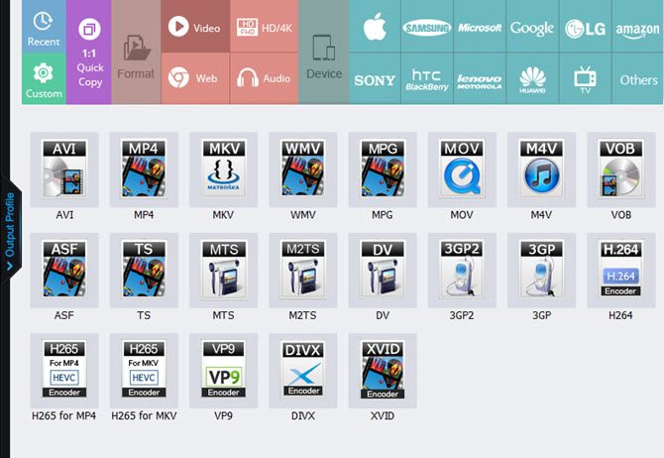Open the Video format tab
The image size is (664, 458).
[195, 26]
